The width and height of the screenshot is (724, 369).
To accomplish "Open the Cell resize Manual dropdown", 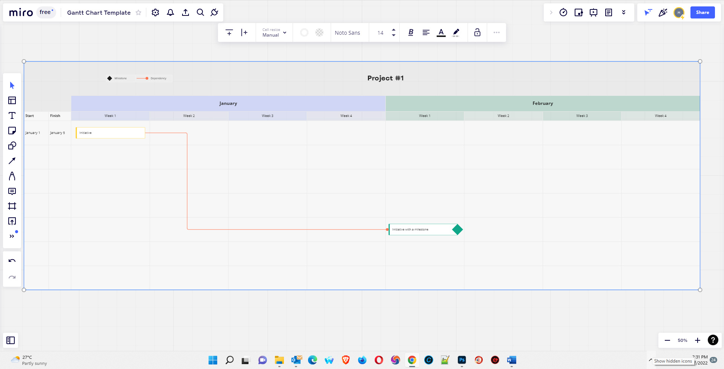I will (x=275, y=32).
